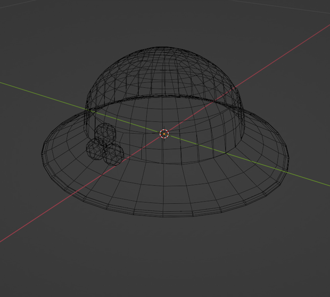The height and width of the screenshot is (297, 330).
Task: Click the faint grid line in top-right corner
Action: [x=280, y=6]
